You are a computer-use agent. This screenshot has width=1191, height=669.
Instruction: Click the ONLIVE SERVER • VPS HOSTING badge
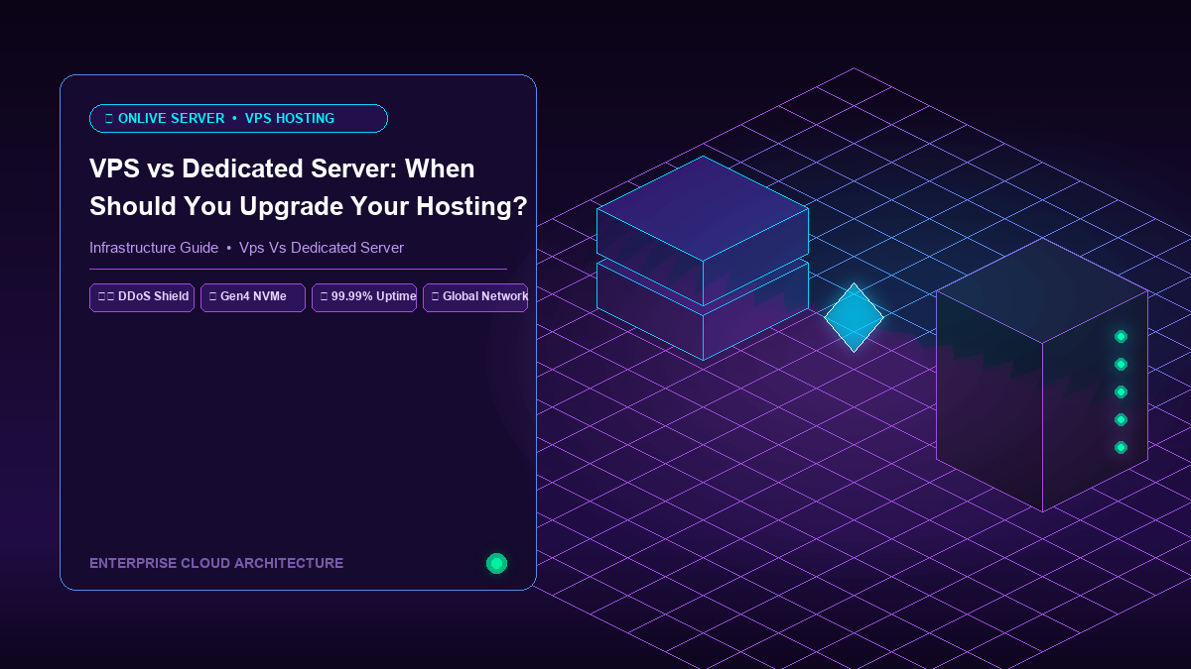coord(238,118)
